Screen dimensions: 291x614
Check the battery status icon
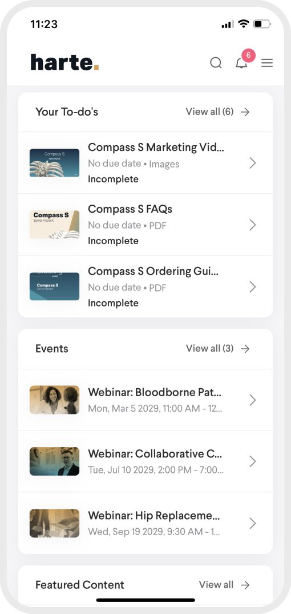click(x=262, y=24)
